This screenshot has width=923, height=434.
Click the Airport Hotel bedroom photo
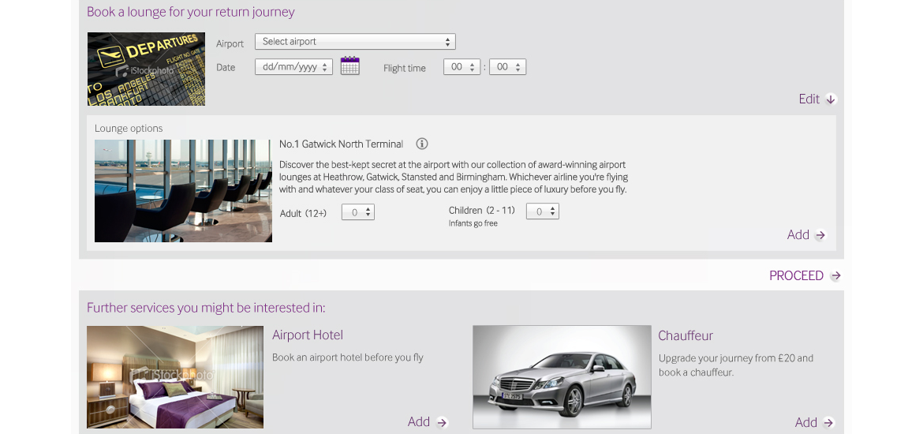175,377
